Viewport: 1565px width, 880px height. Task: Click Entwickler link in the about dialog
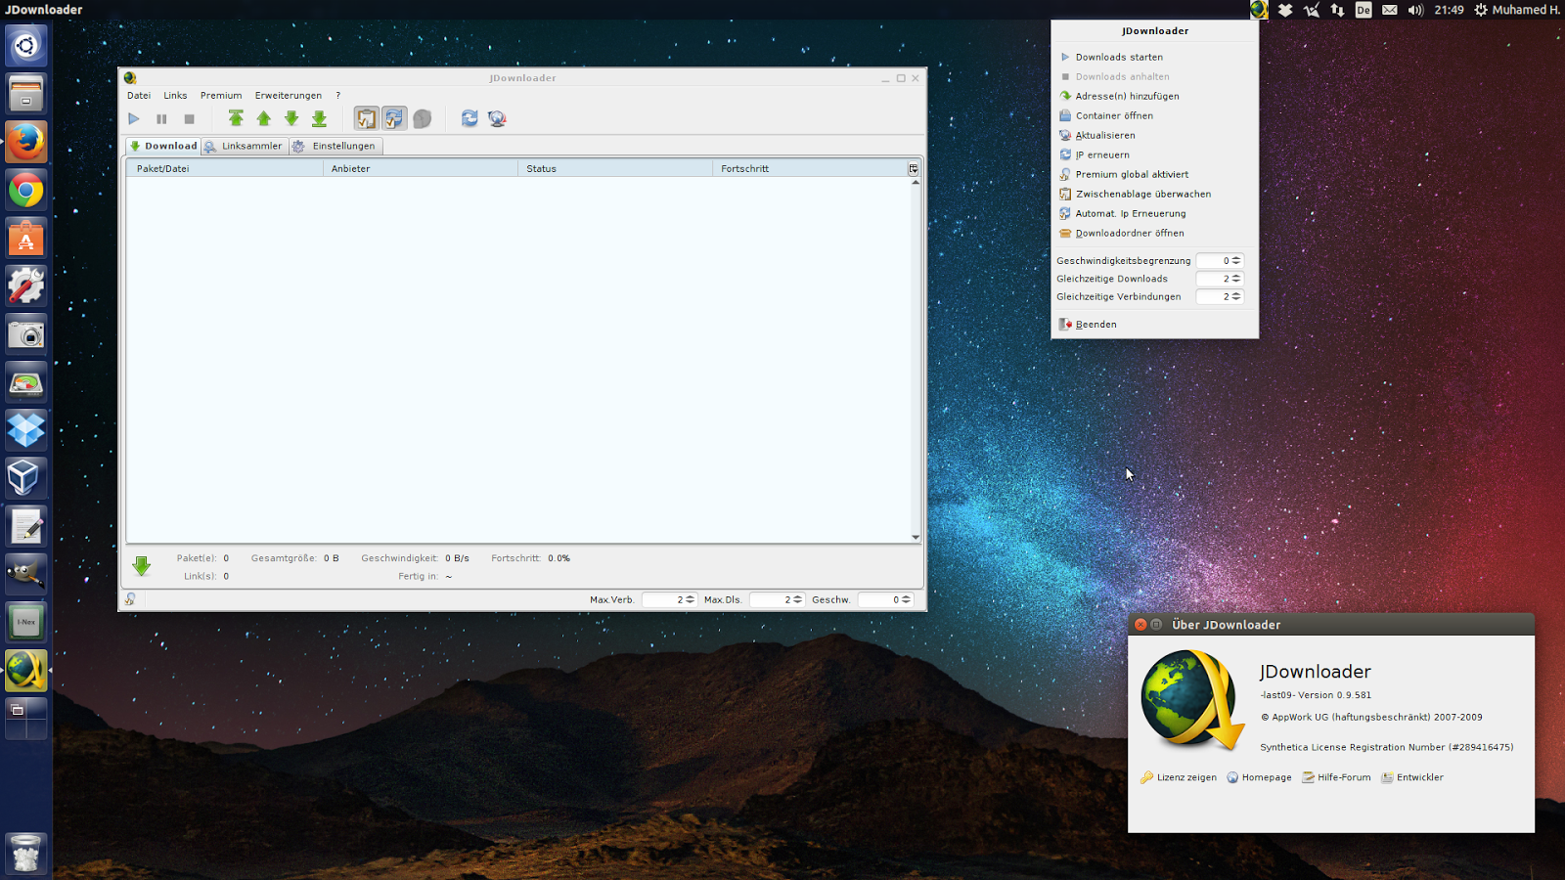point(1412,777)
